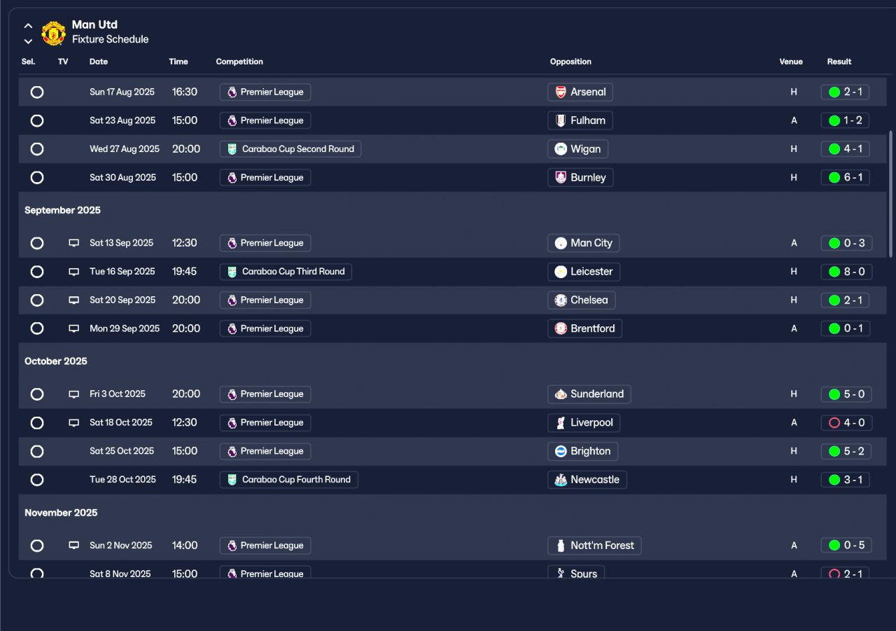Click the September 2025 month heading
Screen dimensions: 896x631
click(62, 210)
